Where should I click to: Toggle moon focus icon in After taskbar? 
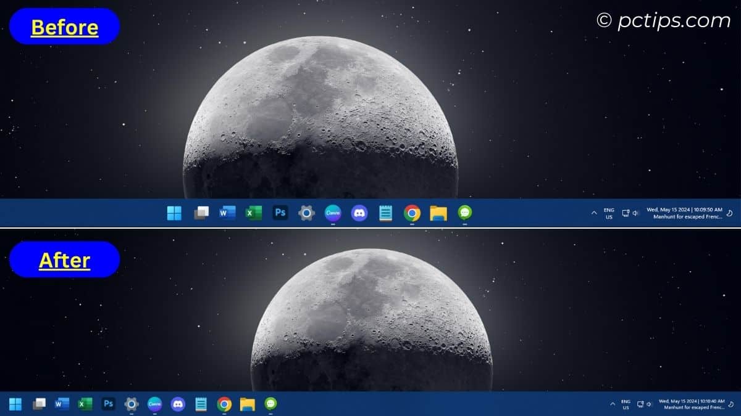click(730, 404)
